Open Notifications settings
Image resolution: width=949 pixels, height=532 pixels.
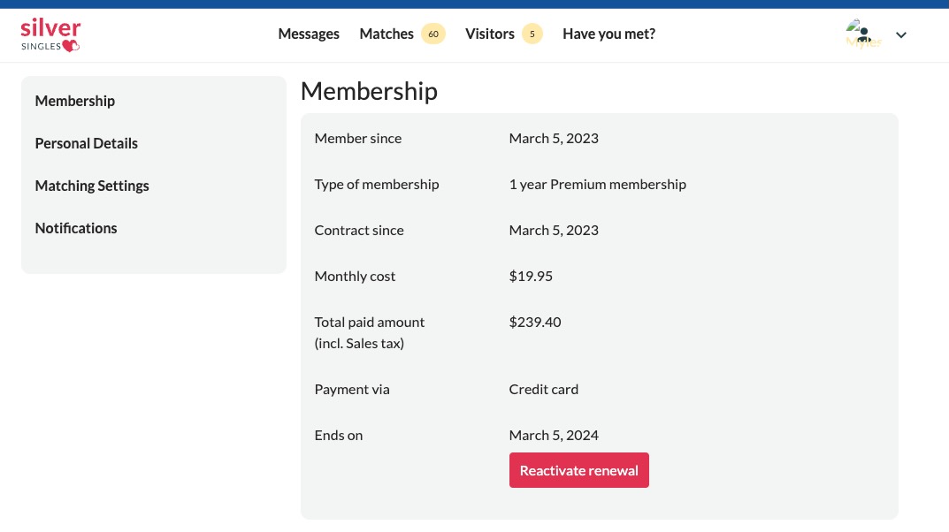76,228
